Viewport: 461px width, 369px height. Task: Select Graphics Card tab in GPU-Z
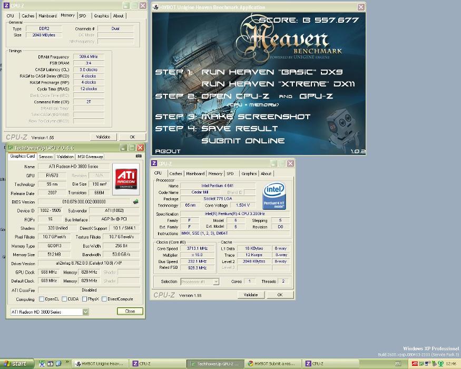22,156
